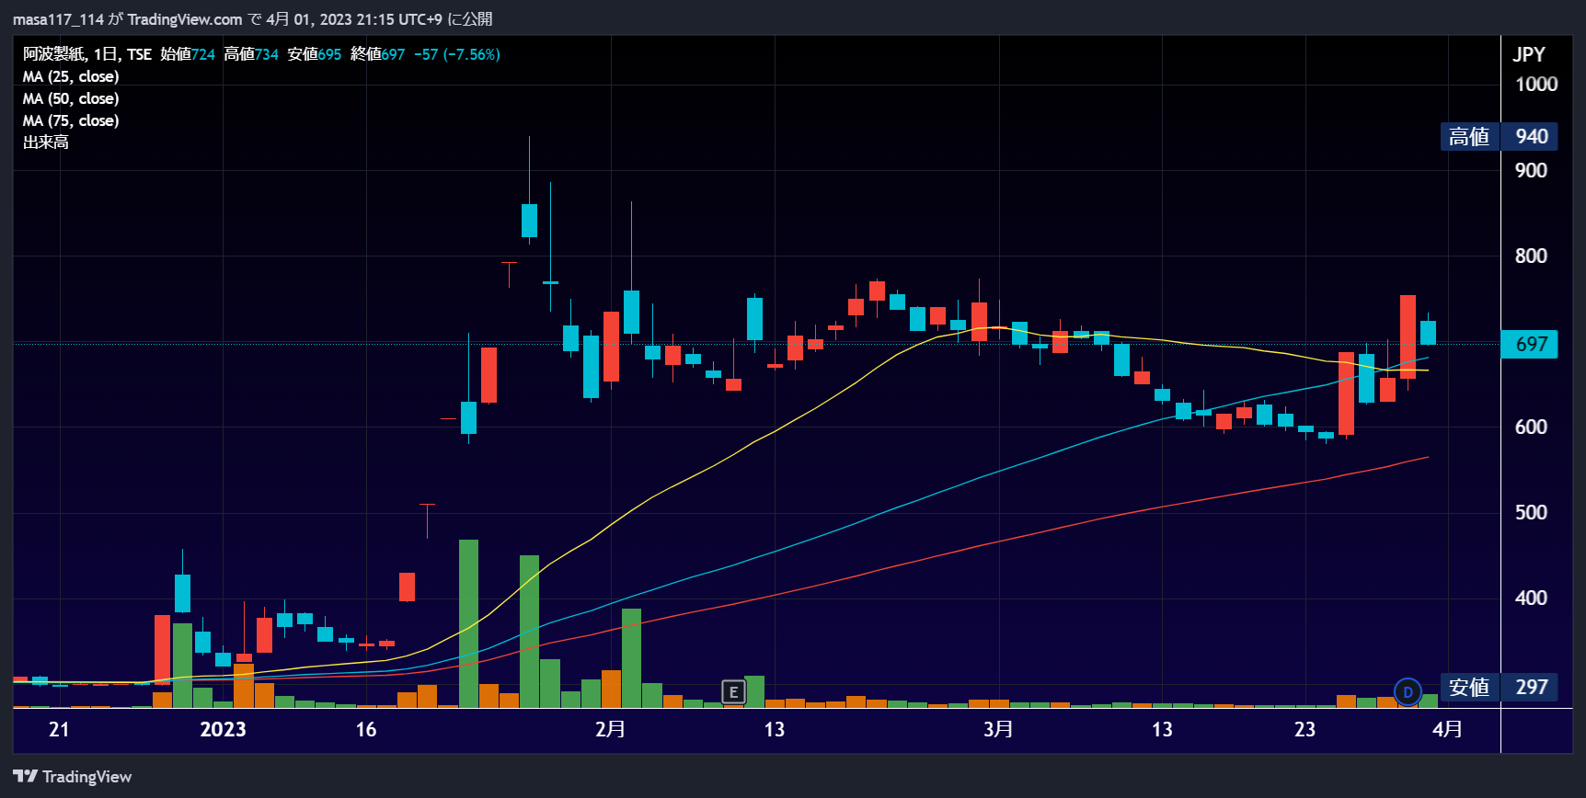Click the 800 price axis value
1586x798 pixels.
(1531, 256)
